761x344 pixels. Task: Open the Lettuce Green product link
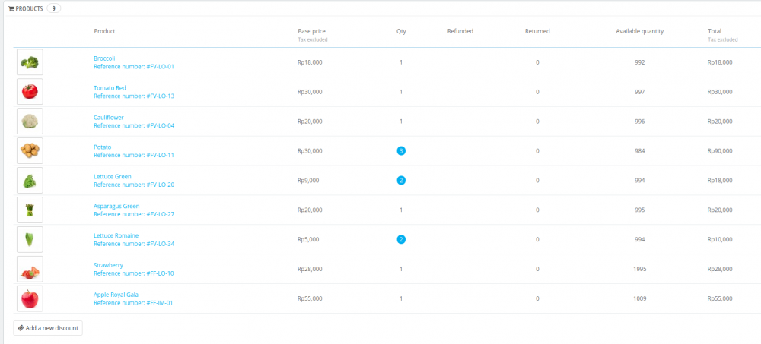pyautogui.click(x=112, y=176)
